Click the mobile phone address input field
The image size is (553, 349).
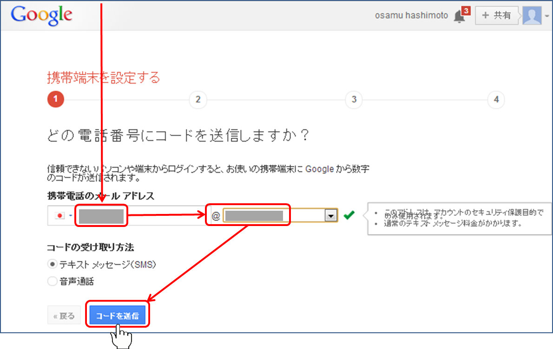[101, 216]
